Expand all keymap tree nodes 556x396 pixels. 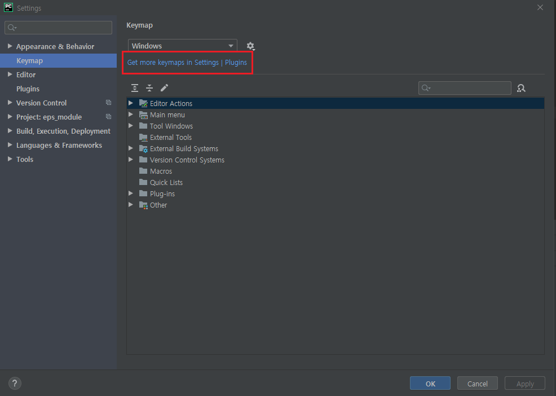(x=134, y=88)
